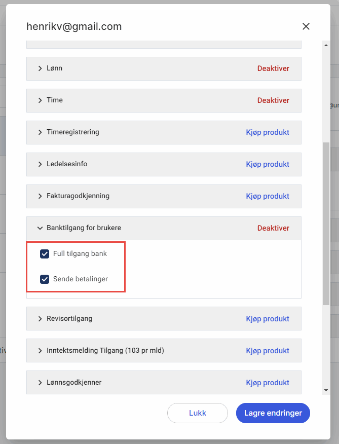
Task: Click Lagre endringer button
Action: (273, 413)
